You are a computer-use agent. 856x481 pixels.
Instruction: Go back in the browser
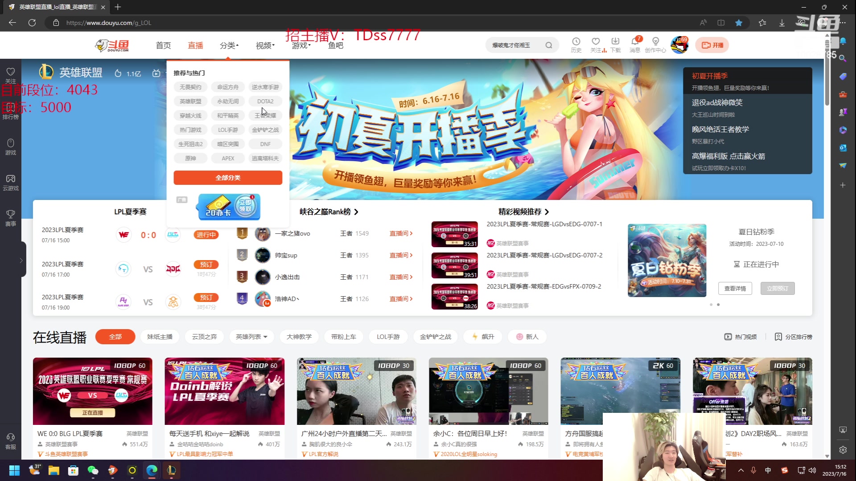pyautogui.click(x=12, y=23)
